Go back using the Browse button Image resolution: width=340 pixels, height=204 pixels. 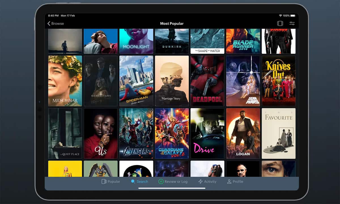point(56,24)
